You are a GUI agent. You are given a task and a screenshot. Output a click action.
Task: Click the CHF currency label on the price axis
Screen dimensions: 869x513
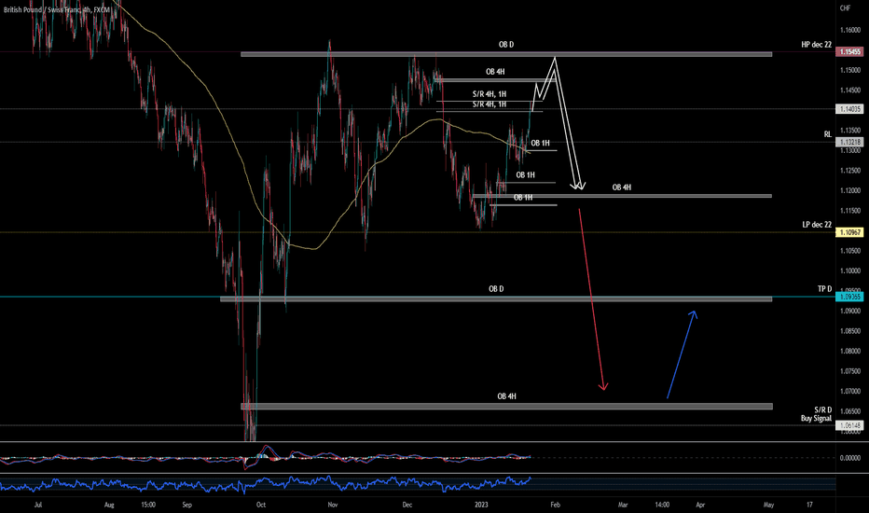pyautogui.click(x=845, y=7)
